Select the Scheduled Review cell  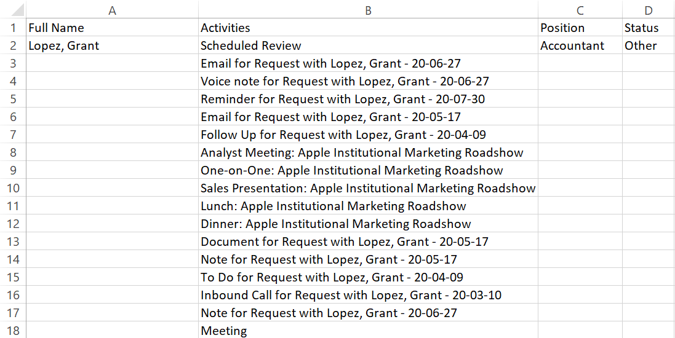tap(368, 45)
